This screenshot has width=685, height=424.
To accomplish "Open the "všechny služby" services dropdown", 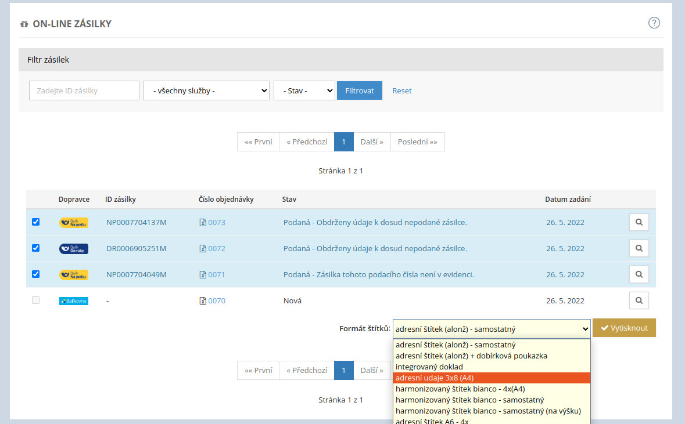I will point(206,90).
